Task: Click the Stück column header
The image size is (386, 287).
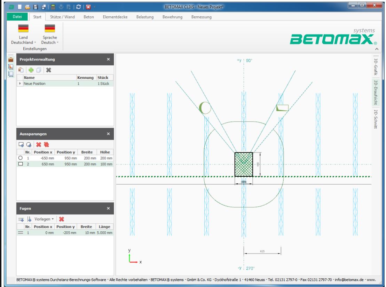Action: [x=104, y=78]
